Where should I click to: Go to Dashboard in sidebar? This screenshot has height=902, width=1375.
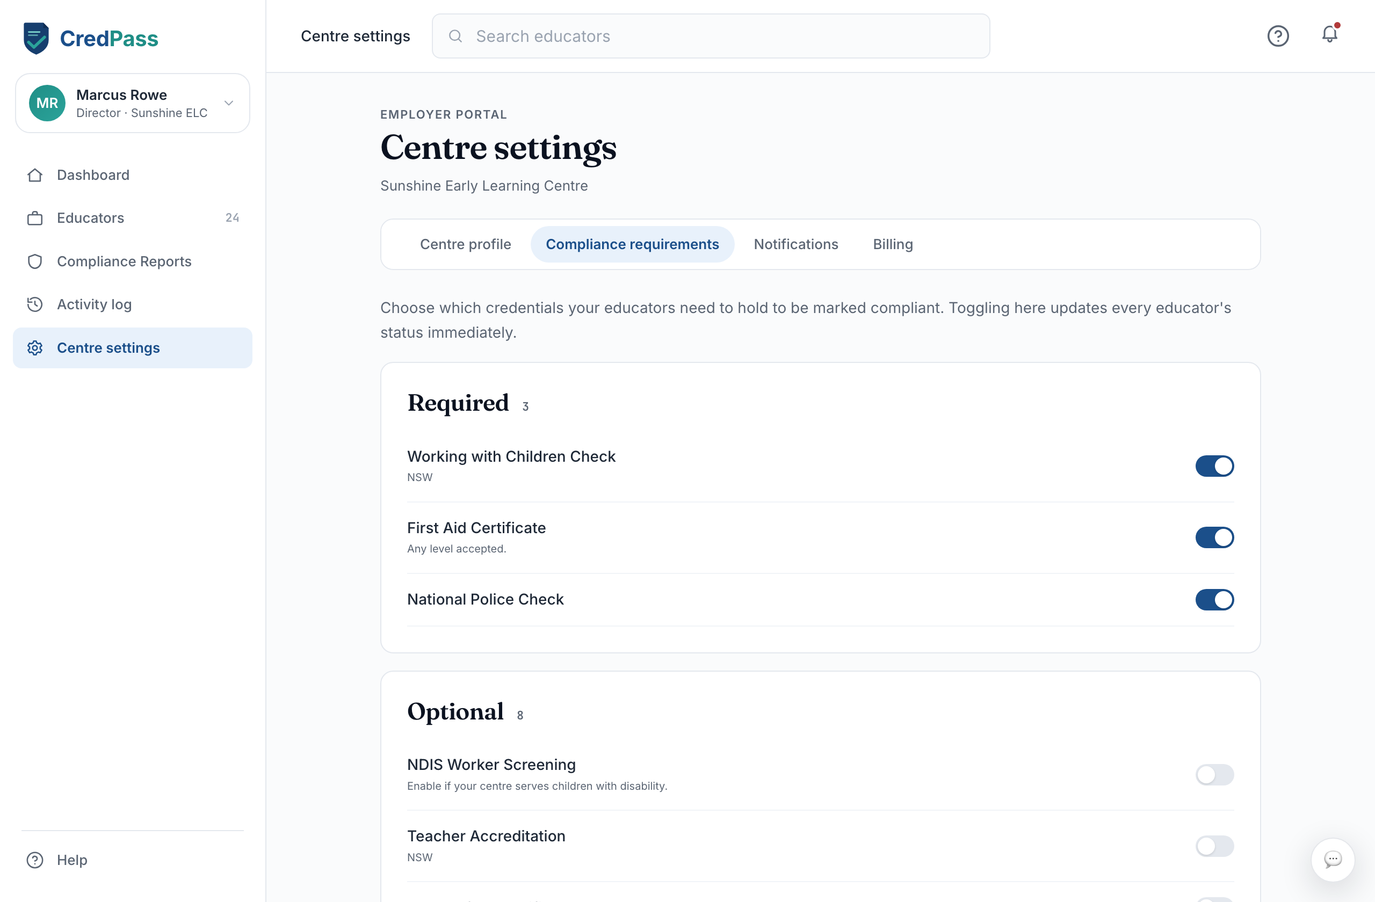[x=92, y=175]
